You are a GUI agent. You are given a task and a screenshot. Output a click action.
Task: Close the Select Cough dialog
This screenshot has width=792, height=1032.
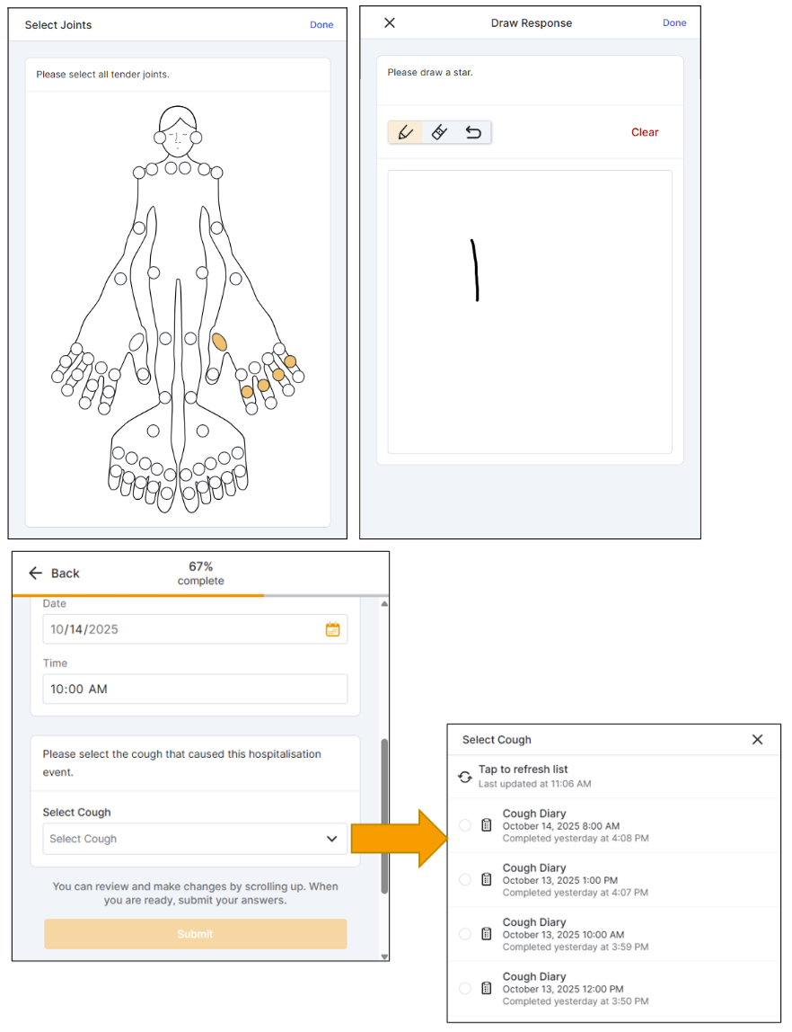pos(757,740)
